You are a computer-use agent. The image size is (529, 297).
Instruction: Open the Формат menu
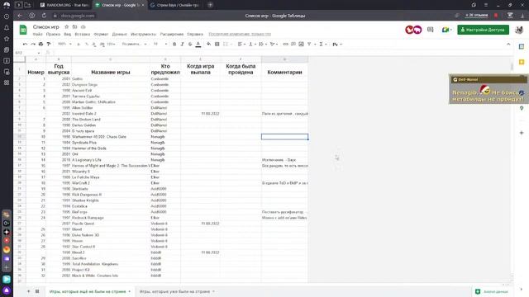click(x=101, y=34)
